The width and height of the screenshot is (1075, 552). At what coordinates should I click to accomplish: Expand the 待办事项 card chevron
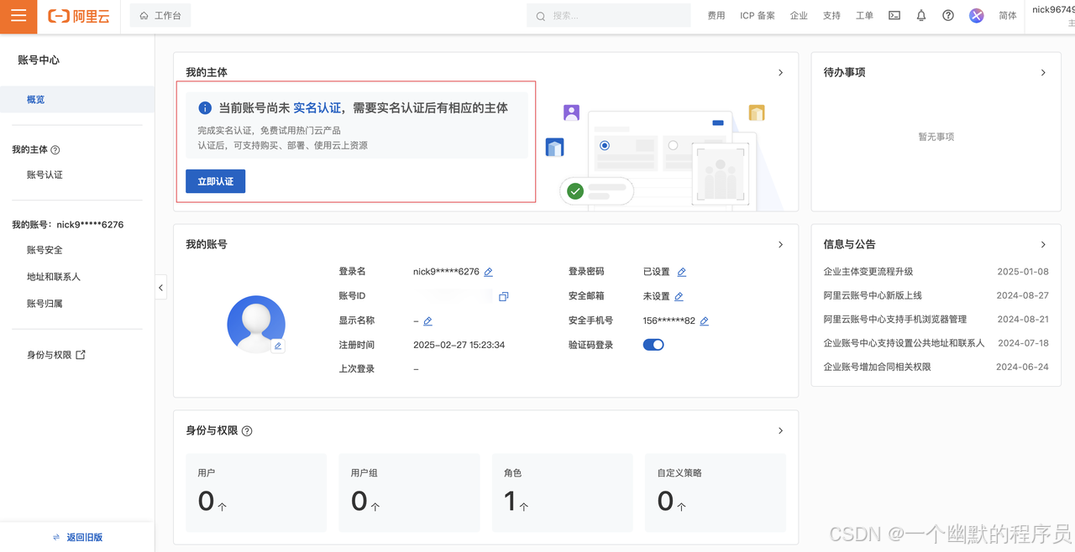(1043, 73)
